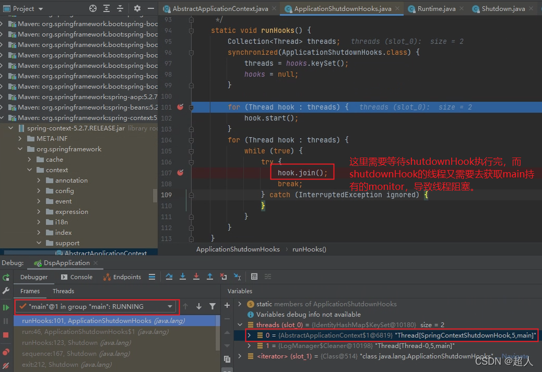
Task: Click the runHooks() breadcrumb
Action: point(309,249)
